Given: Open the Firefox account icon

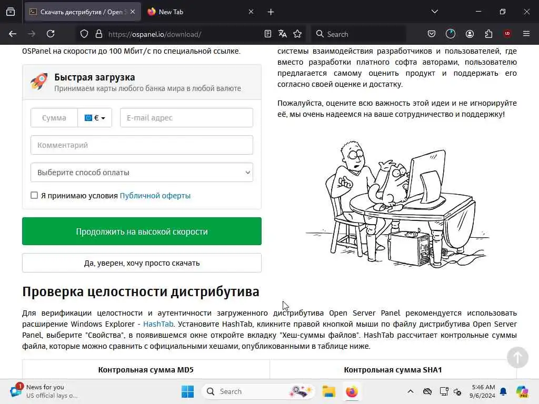Looking at the screenshot, I should pos(470,34).
